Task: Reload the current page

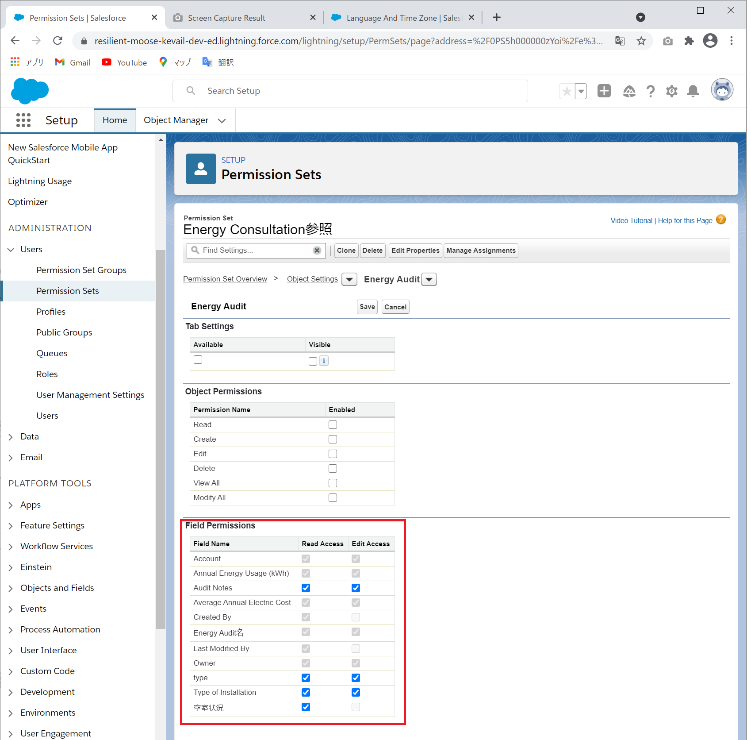Action: tap(57, 41)
